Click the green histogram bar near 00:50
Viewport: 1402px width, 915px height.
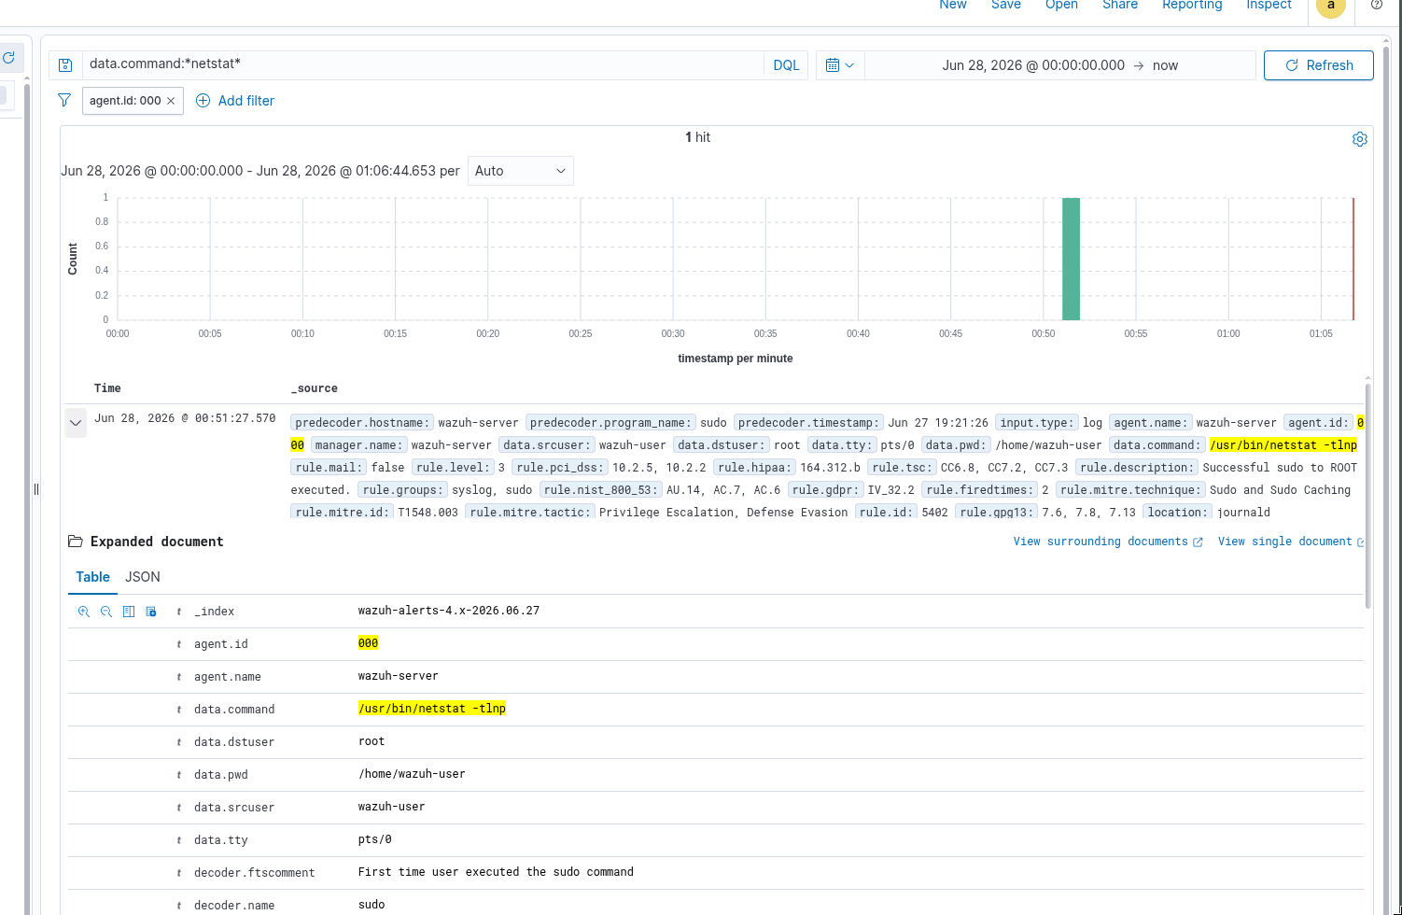(x=1071, y=259)
